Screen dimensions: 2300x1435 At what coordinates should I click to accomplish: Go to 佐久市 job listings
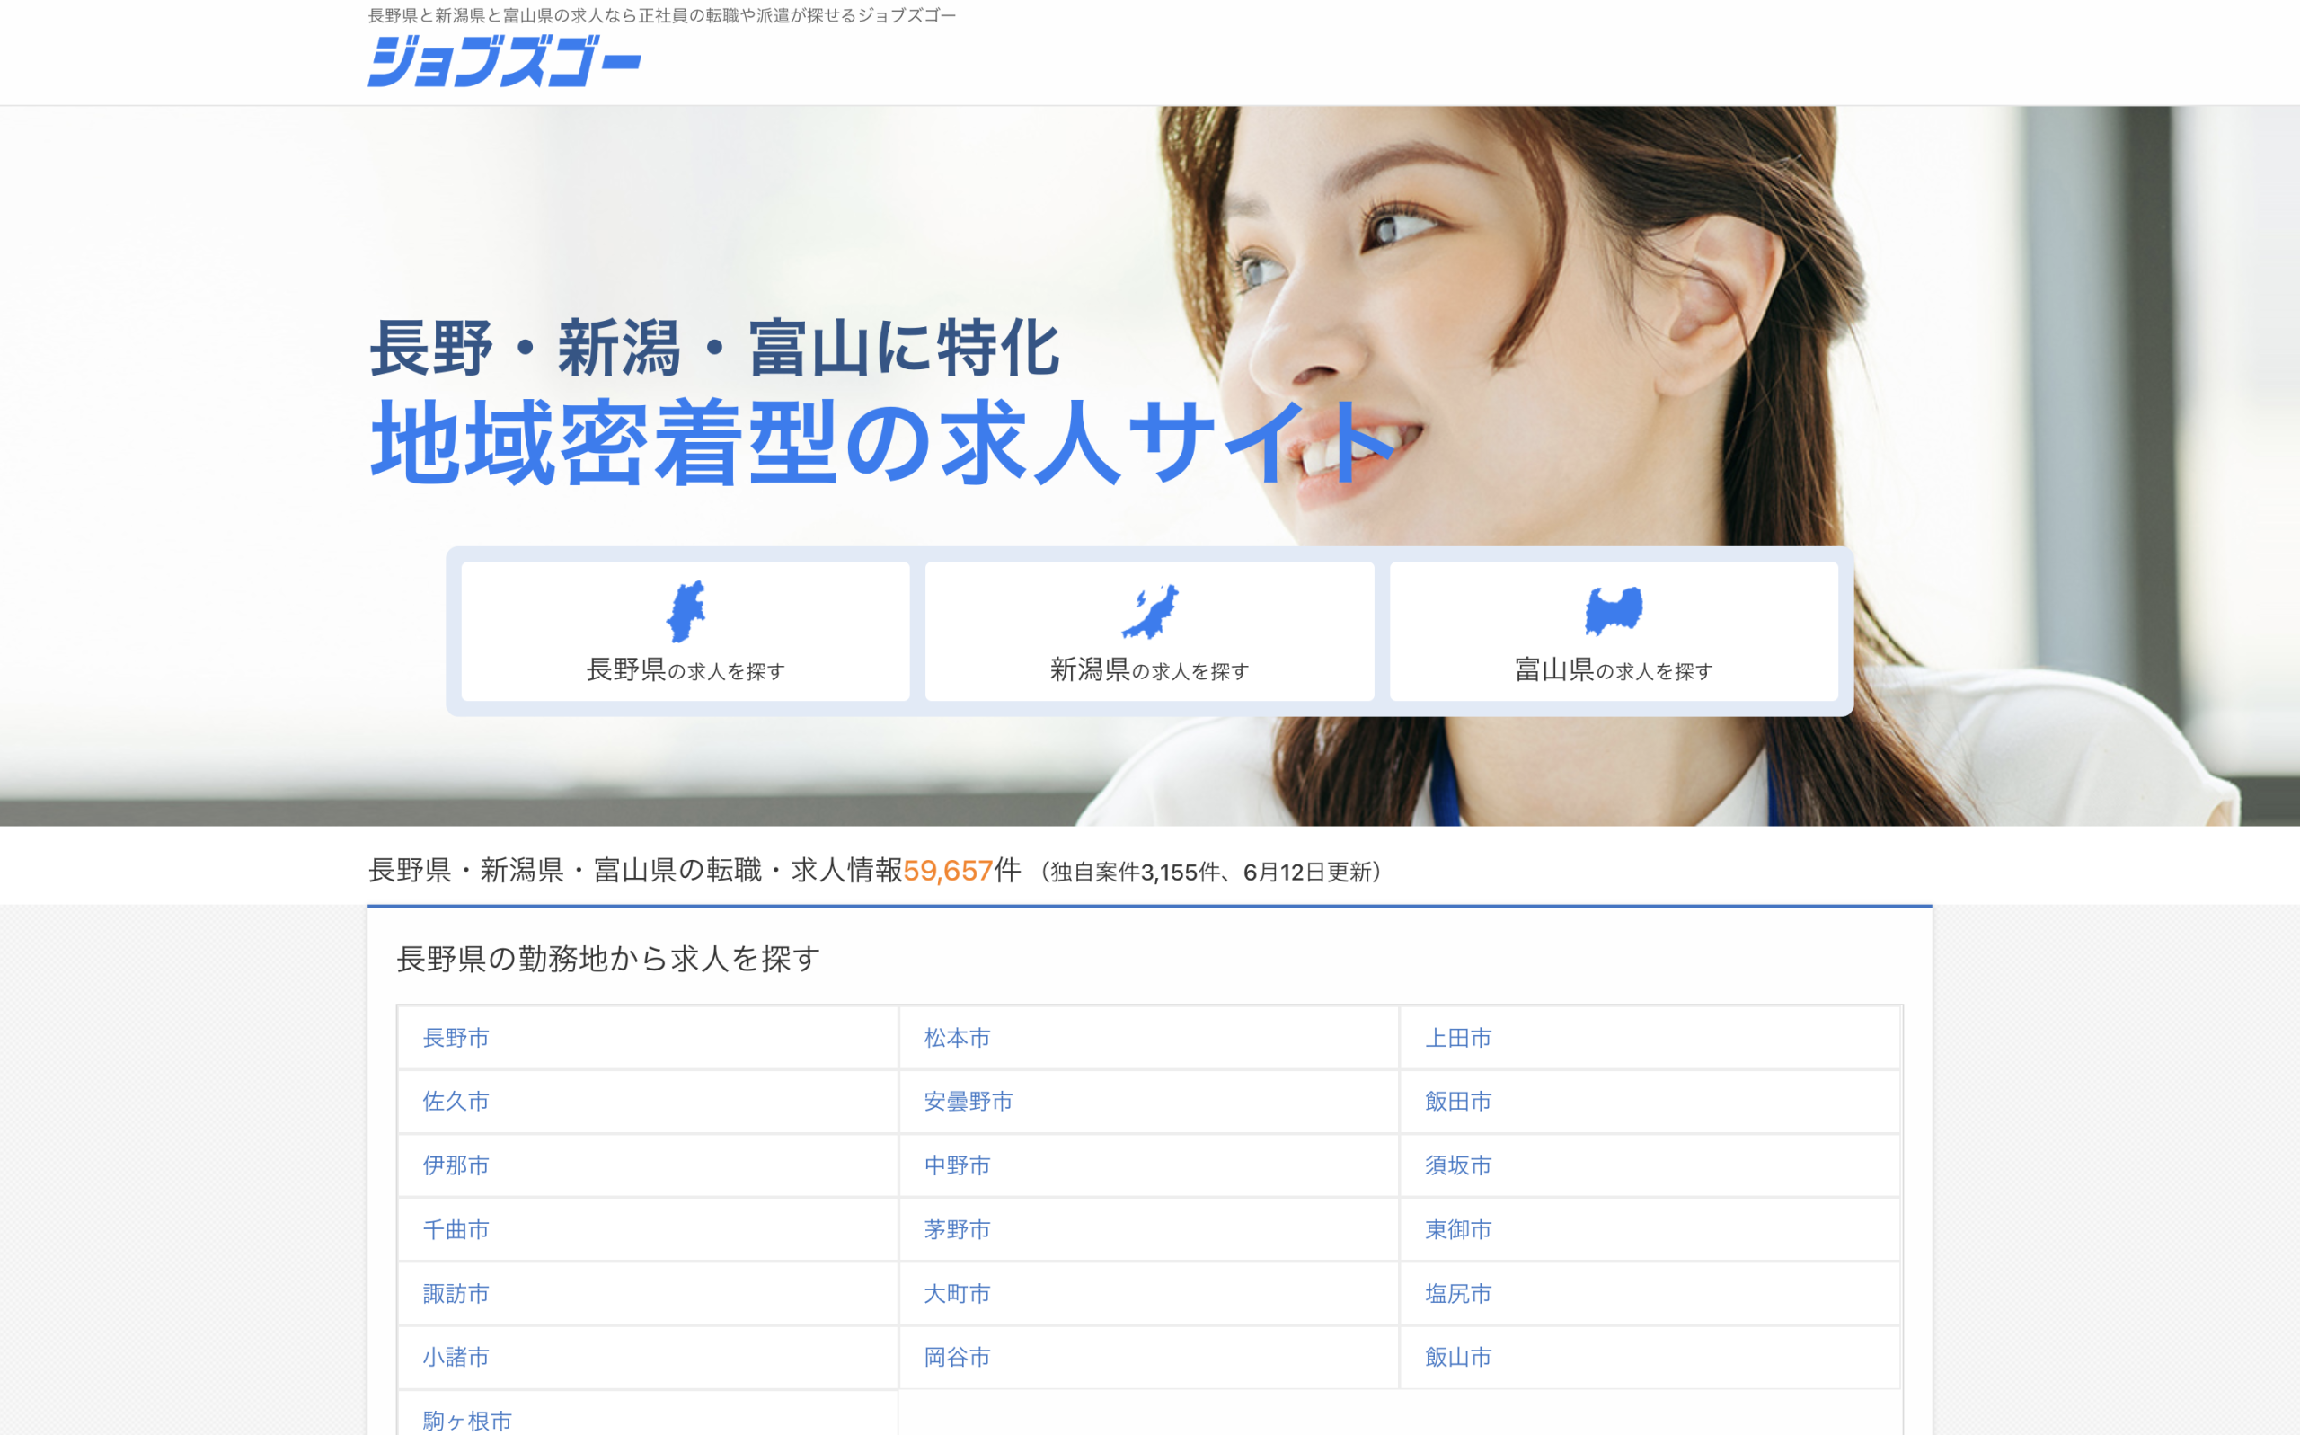pos(456,1101)
